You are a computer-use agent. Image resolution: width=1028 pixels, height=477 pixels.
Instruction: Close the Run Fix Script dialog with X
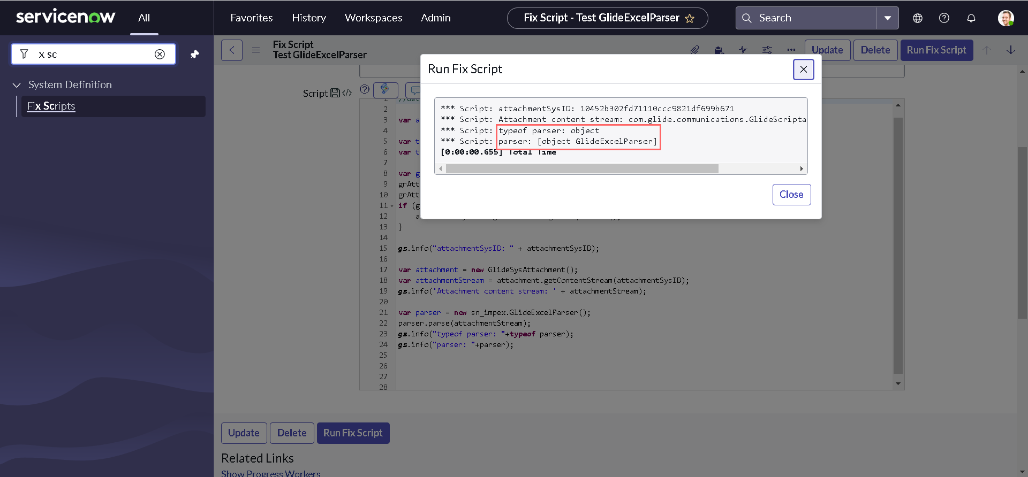point(803,70)
